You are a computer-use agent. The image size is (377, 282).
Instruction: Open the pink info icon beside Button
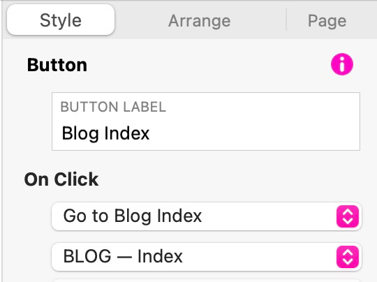click(342, 64)
